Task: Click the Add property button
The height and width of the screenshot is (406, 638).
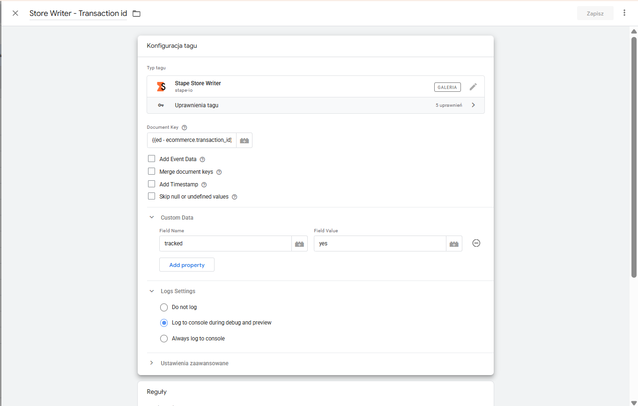Action: (187, 265)
